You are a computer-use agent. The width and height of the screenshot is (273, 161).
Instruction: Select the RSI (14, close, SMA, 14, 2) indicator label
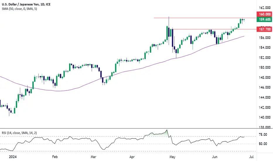[19, 133]
